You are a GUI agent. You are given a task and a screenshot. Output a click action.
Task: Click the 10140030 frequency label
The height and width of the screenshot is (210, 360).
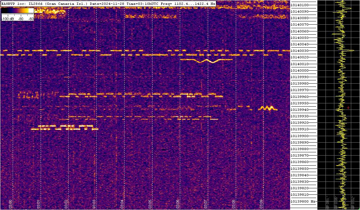(300, 51)
